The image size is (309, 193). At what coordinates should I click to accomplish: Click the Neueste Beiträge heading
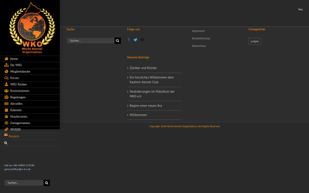tap(138, 58)
